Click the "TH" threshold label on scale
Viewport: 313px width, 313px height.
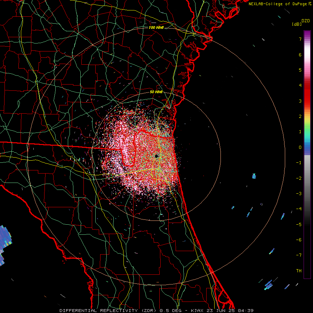click(299, 271)
